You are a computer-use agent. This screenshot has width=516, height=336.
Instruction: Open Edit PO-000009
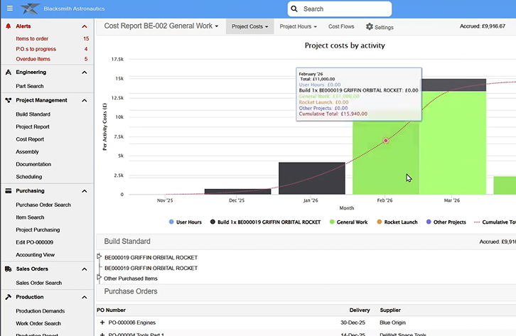[x=34, y=242]
